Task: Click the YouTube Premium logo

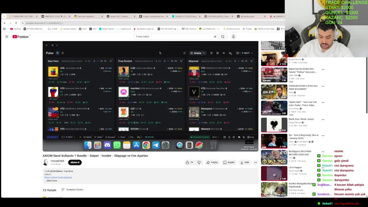Action: coord(21,37)
